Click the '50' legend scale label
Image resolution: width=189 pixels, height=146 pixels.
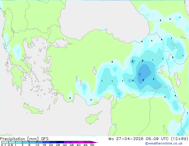tap(92, 145)
